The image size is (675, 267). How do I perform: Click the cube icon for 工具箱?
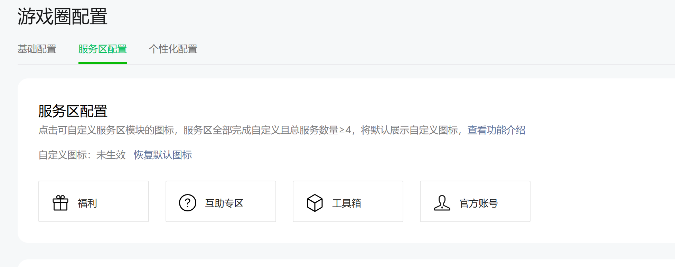point(315,203)
